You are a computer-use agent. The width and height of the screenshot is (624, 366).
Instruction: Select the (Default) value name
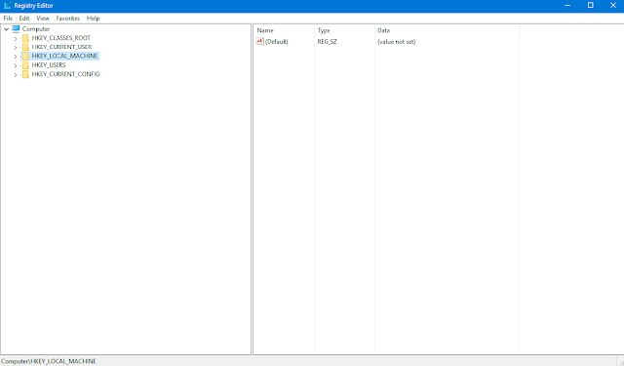pyautogui.click(x=277, y=42)
